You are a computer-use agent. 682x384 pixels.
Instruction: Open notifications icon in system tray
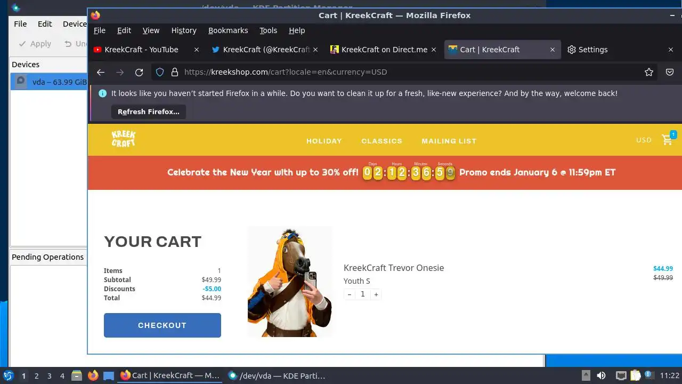pyautogui.click(x=648, y=375)
